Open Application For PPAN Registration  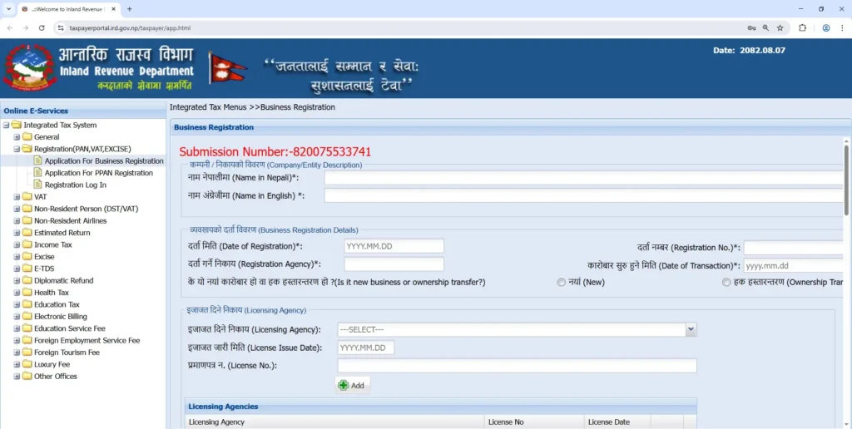99,173
